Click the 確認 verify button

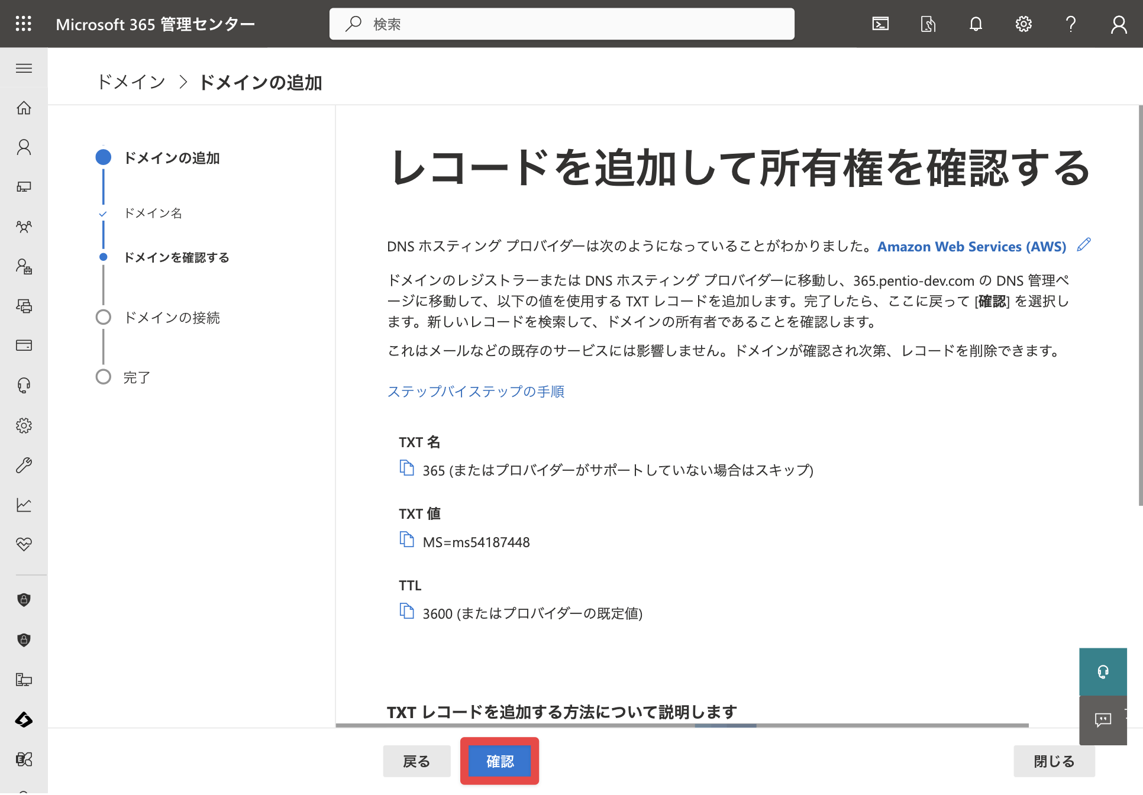pos(500,761)
